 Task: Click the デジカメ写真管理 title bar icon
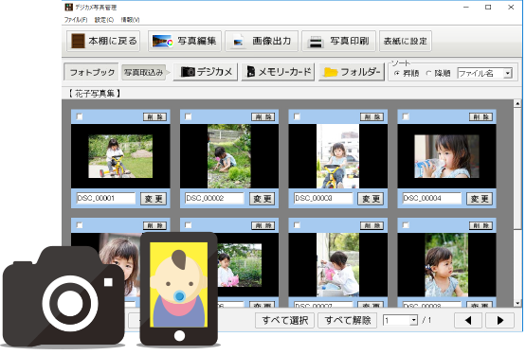[69, 7]
